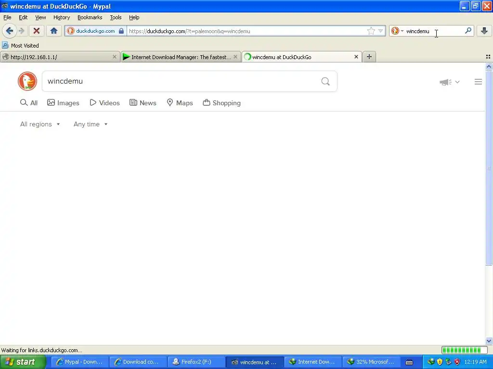Click the Most Visited bookmark folder

[x=21, y=46]
